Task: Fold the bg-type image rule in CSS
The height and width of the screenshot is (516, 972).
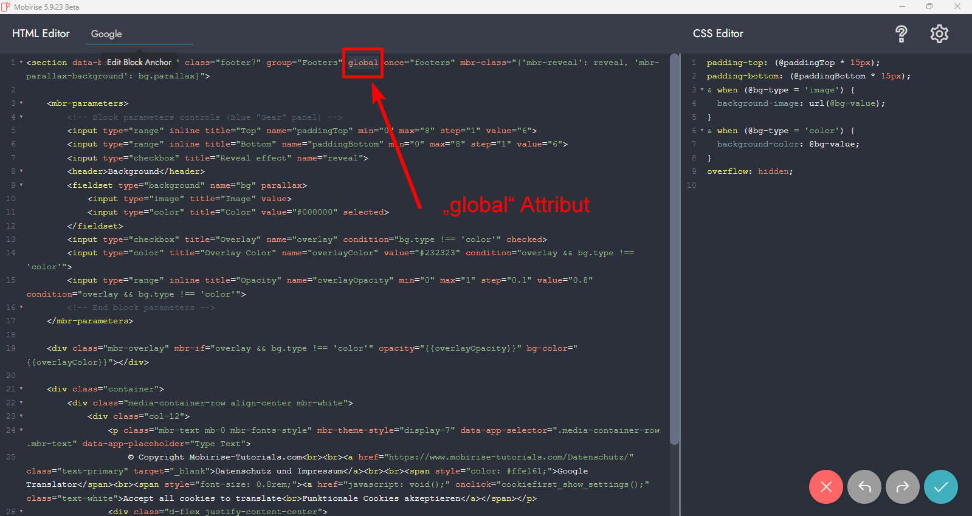Action: (x=702, y=90)
